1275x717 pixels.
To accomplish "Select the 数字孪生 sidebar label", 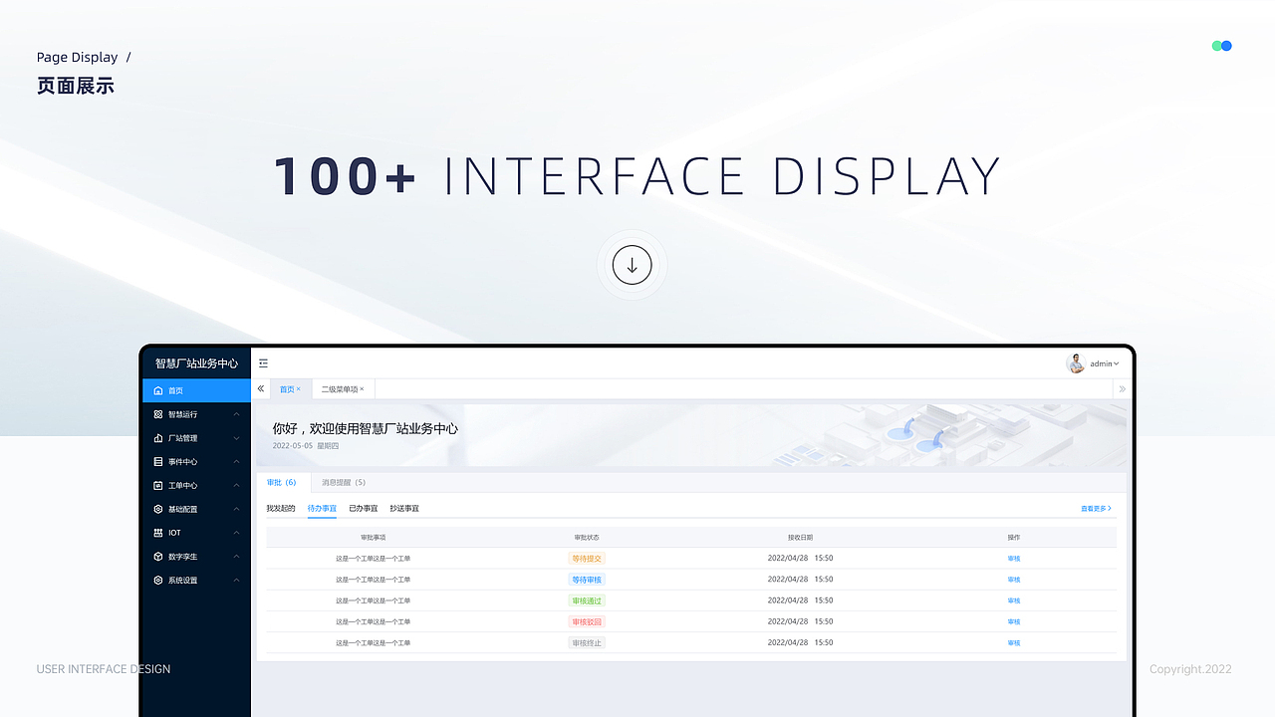I will tap(182, 557).
